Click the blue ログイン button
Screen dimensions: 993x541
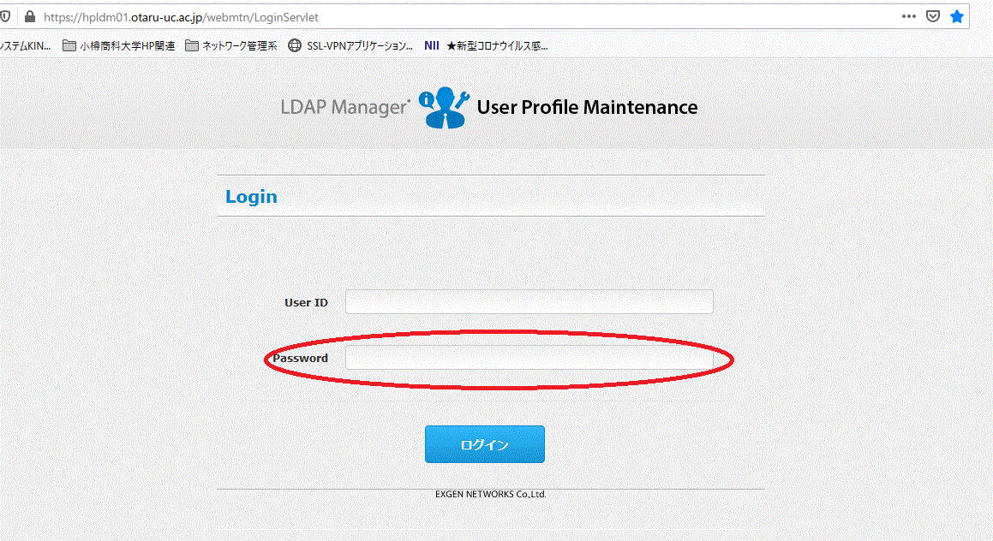pos(484,444)
